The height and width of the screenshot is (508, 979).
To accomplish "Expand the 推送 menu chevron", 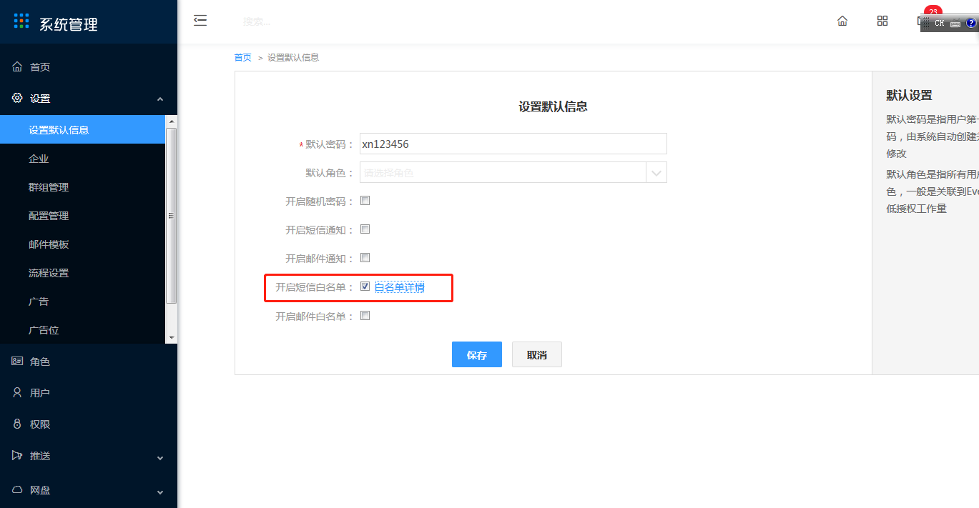I will (160, 457).
